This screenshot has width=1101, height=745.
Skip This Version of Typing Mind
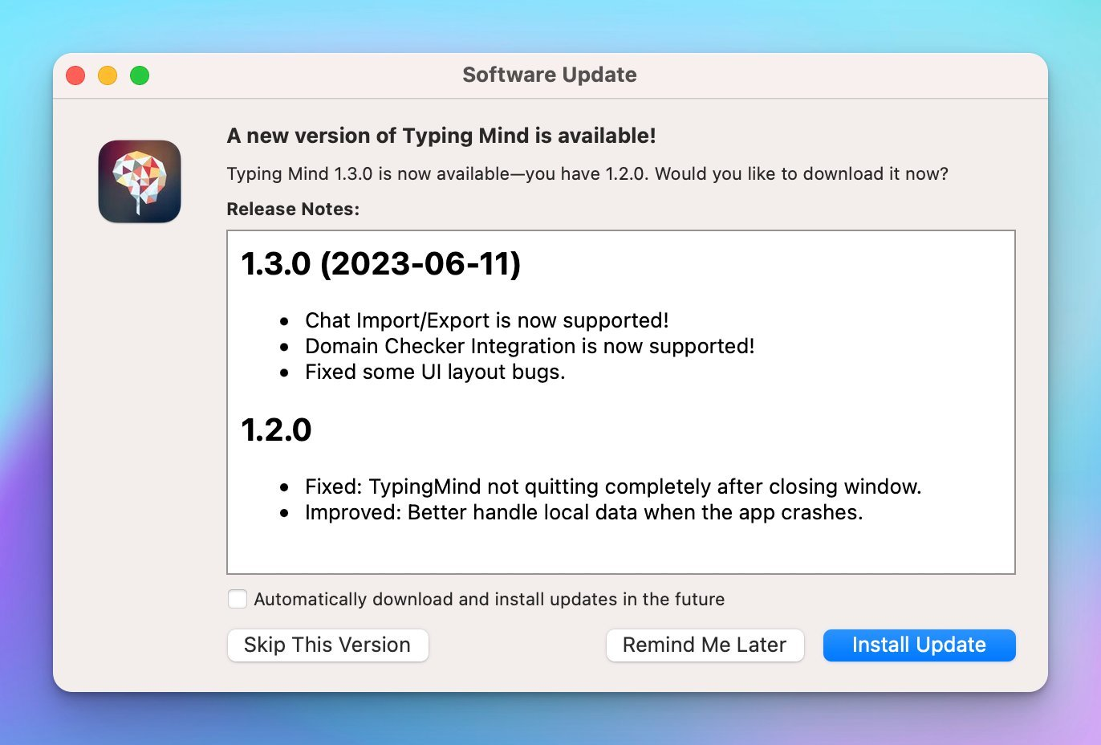[x=327, y=645]
